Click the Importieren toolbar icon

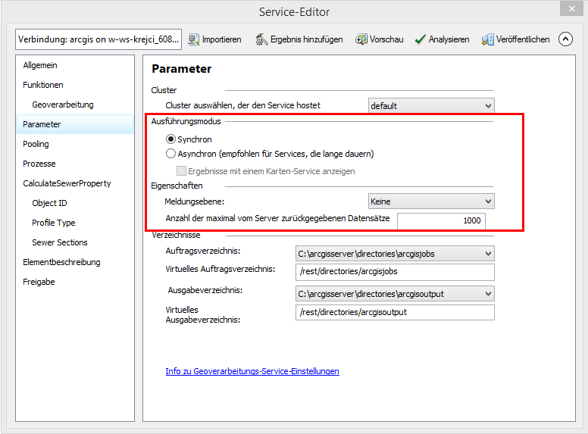(193, 39)
